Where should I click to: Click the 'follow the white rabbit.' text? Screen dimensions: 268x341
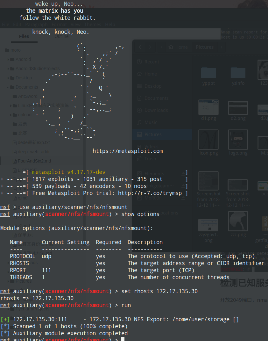tap(58, 18)
